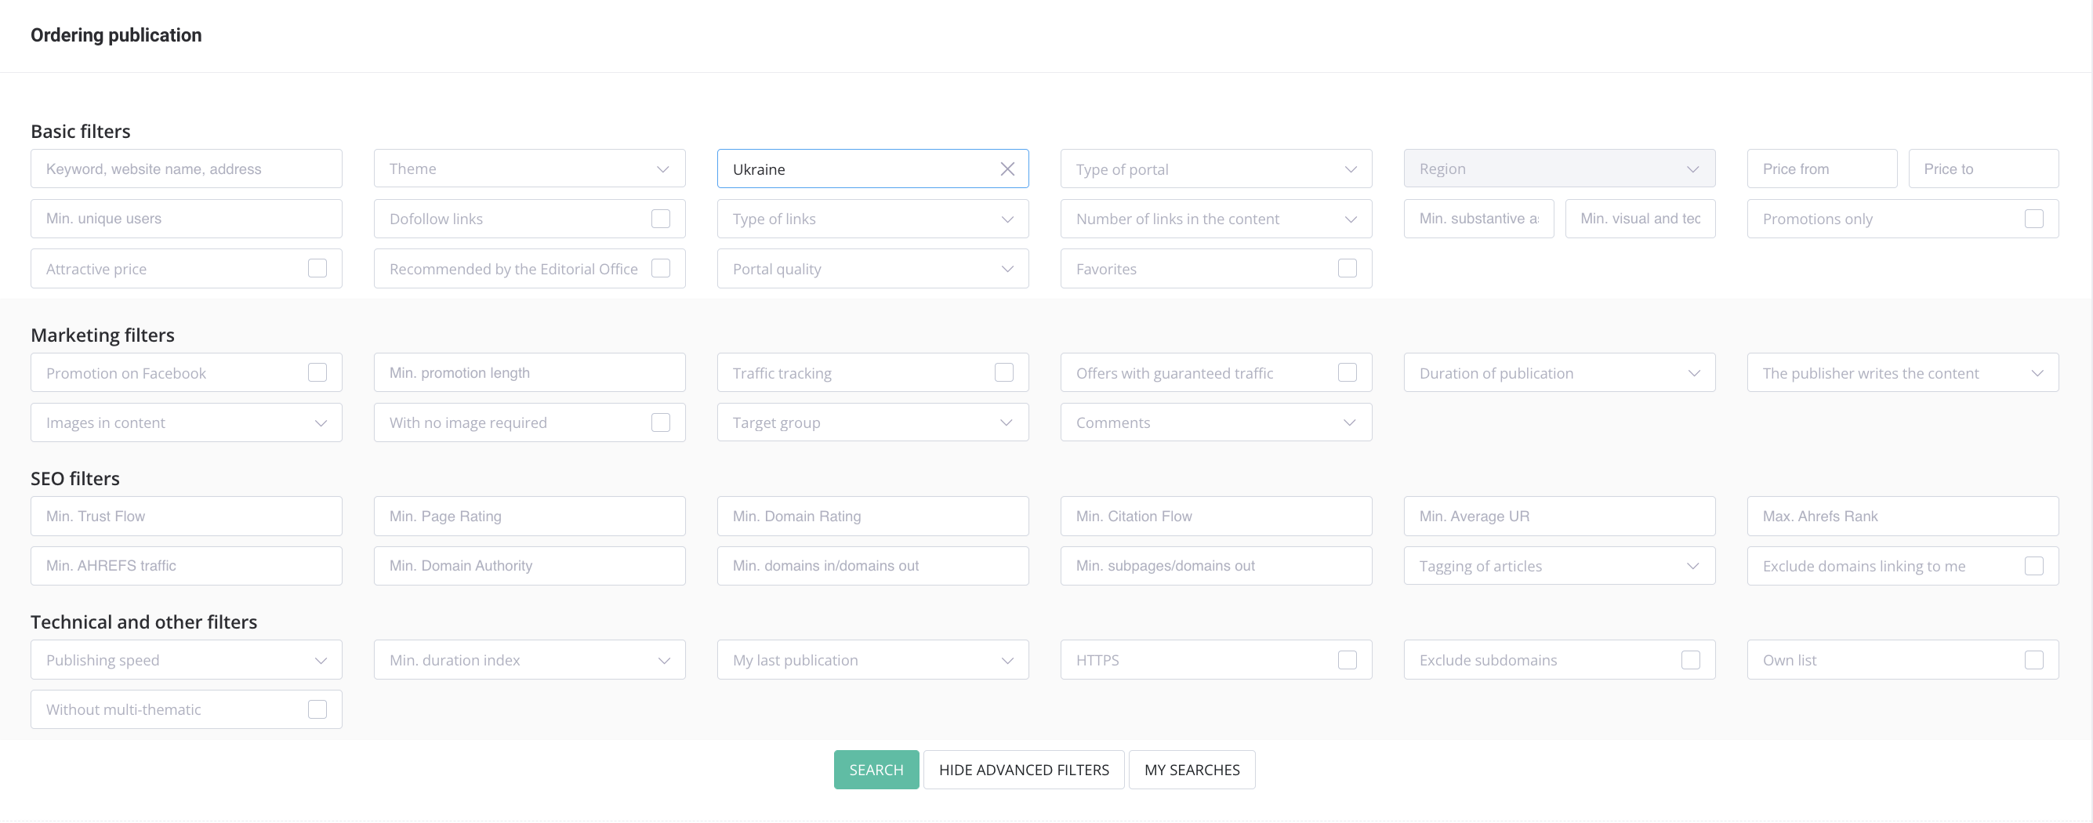Focus the Price from field
Screen dimensions: 2093x823
(1822, 169)
